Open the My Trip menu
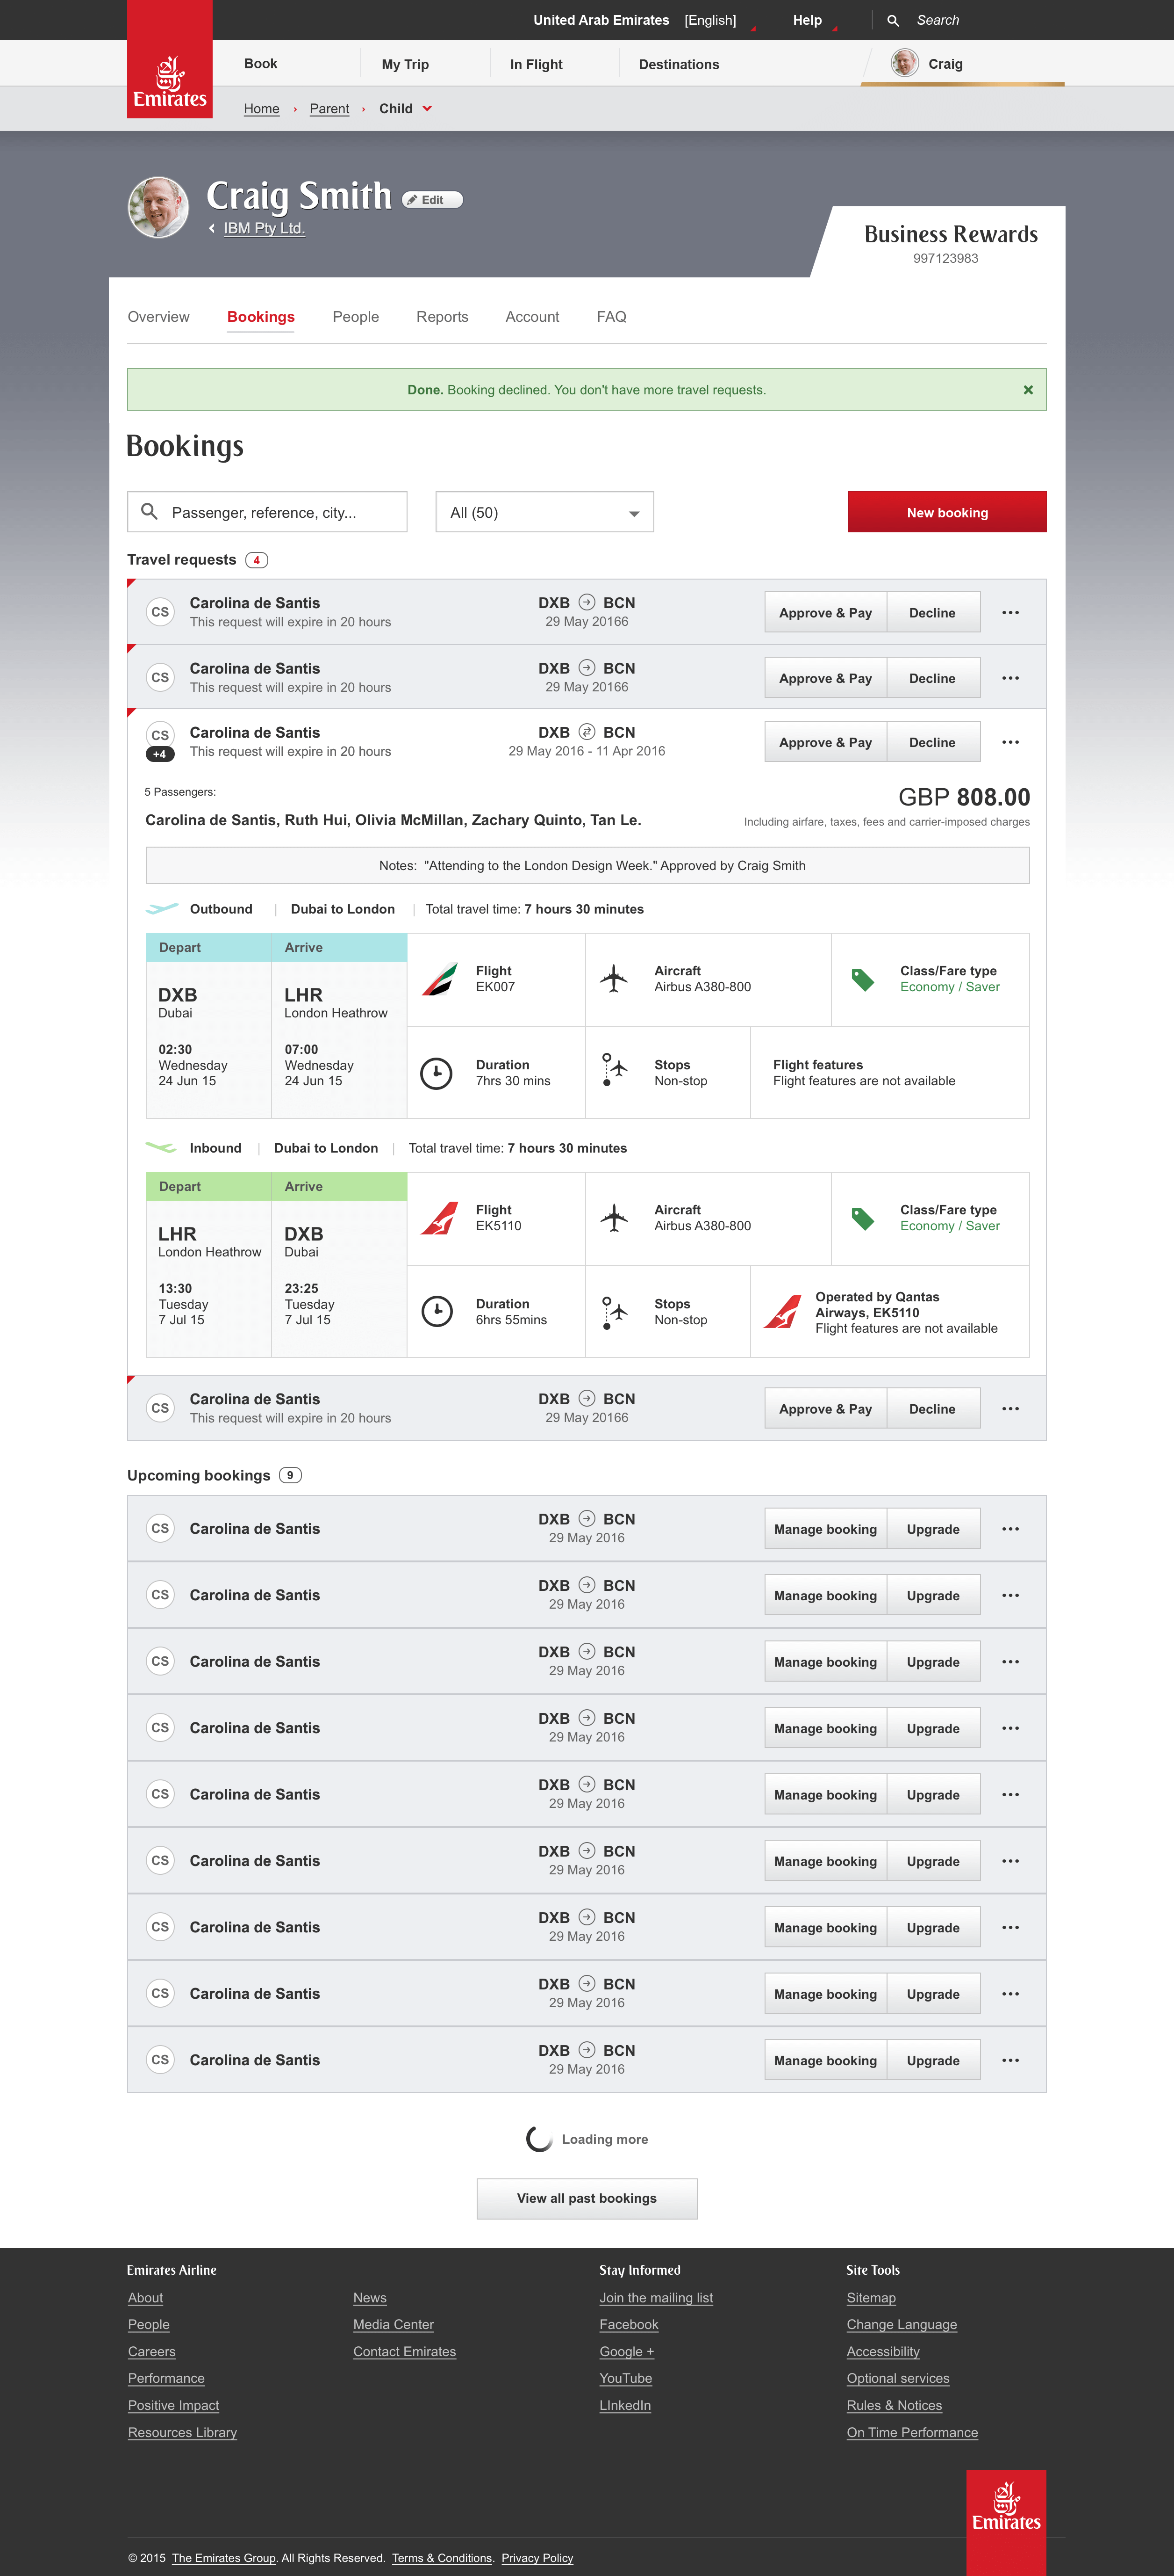 405,64
